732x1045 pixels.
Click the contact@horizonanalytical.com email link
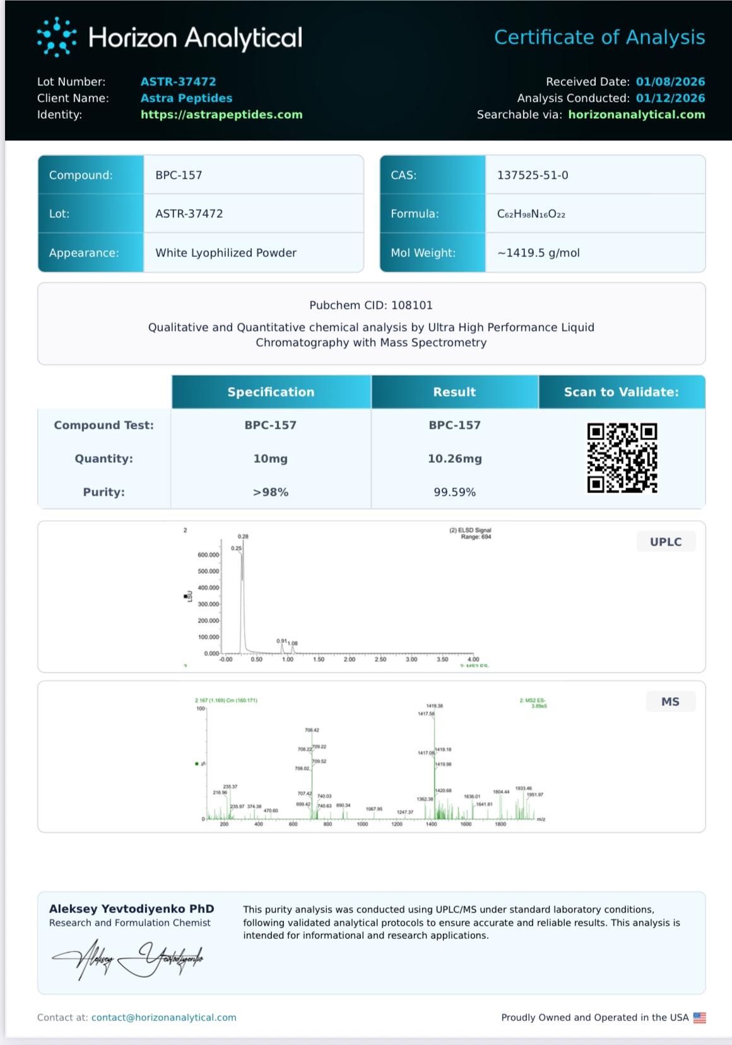pos(163,1017)
